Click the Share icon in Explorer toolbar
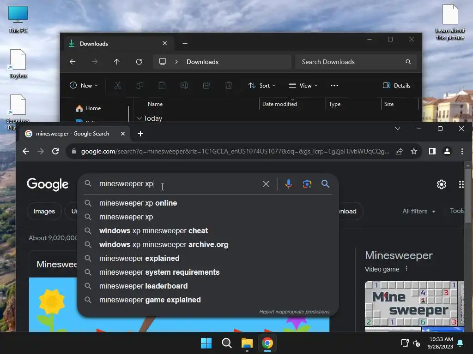 pyautogui.click(x=206, y=85)
